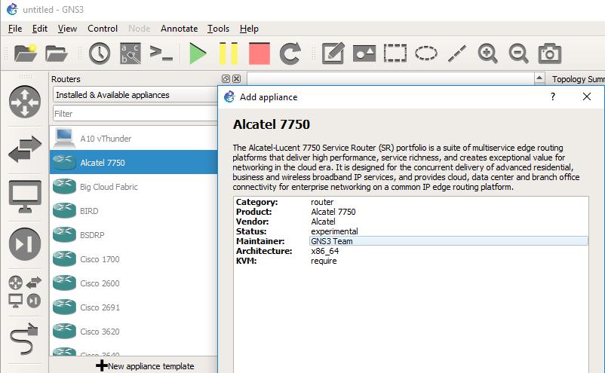605x373 pixels.
Task: Click New appliance template button
Action: (x=145, y=365)
